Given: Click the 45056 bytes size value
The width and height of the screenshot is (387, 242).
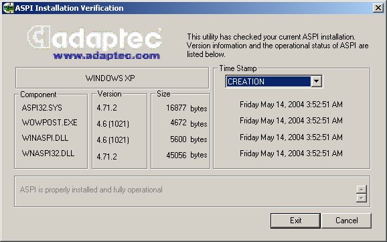Looking at the screenshot, I should pyautogui.click(x=187, y=155).
